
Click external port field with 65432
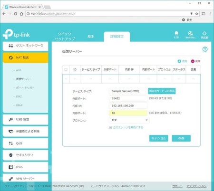point(128,98)
